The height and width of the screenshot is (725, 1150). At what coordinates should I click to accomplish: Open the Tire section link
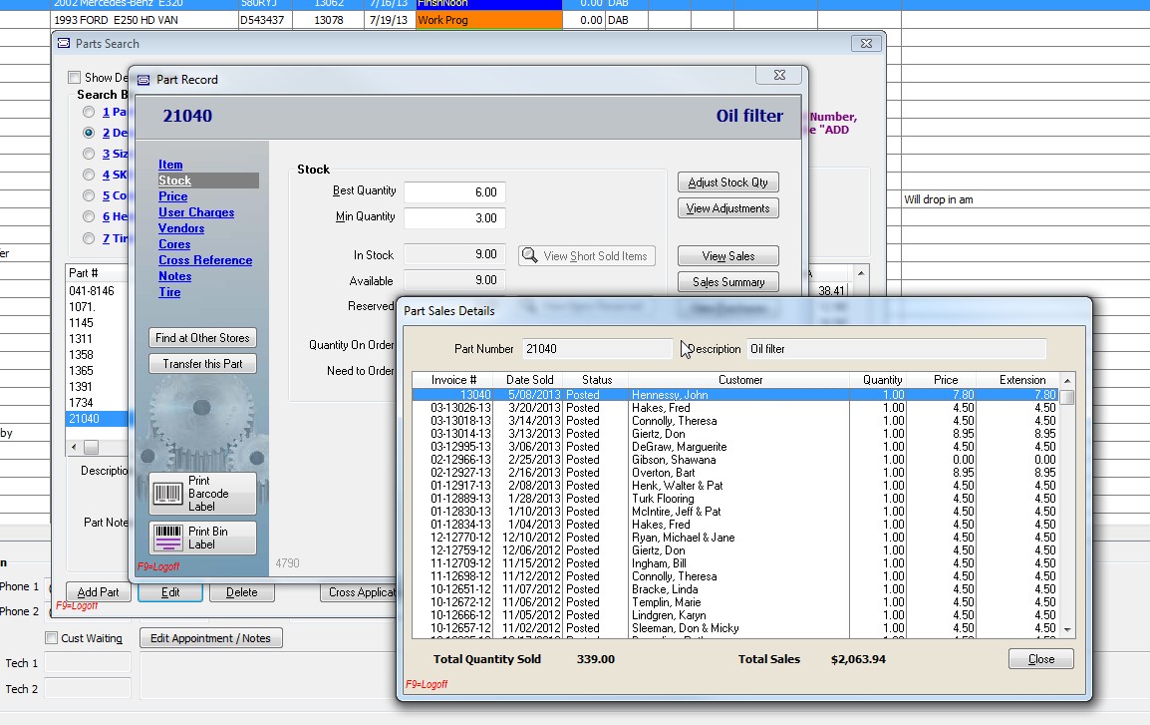click(x=169, y=292)
